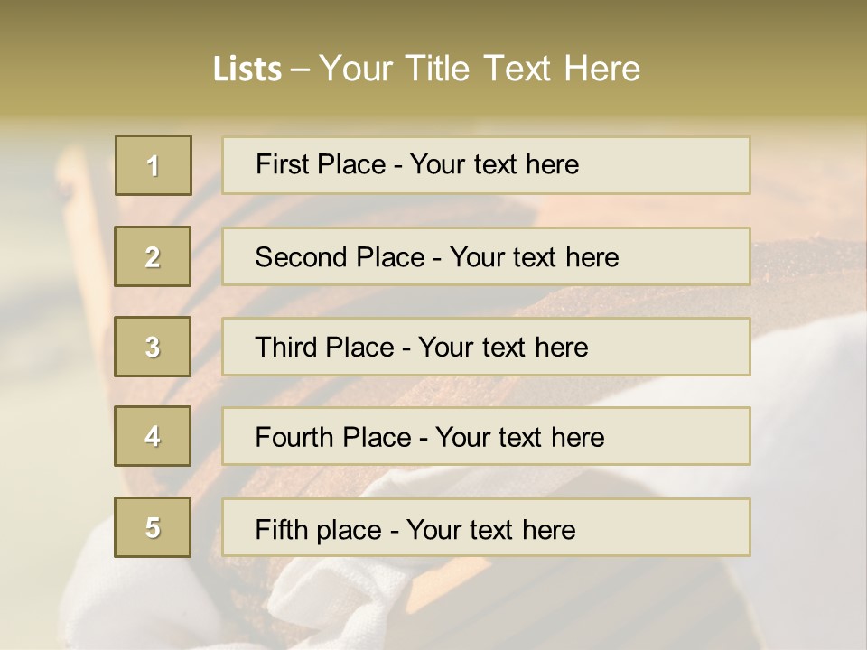Click the word Second in list
This screenshot has width=867, height=650.
302,257
